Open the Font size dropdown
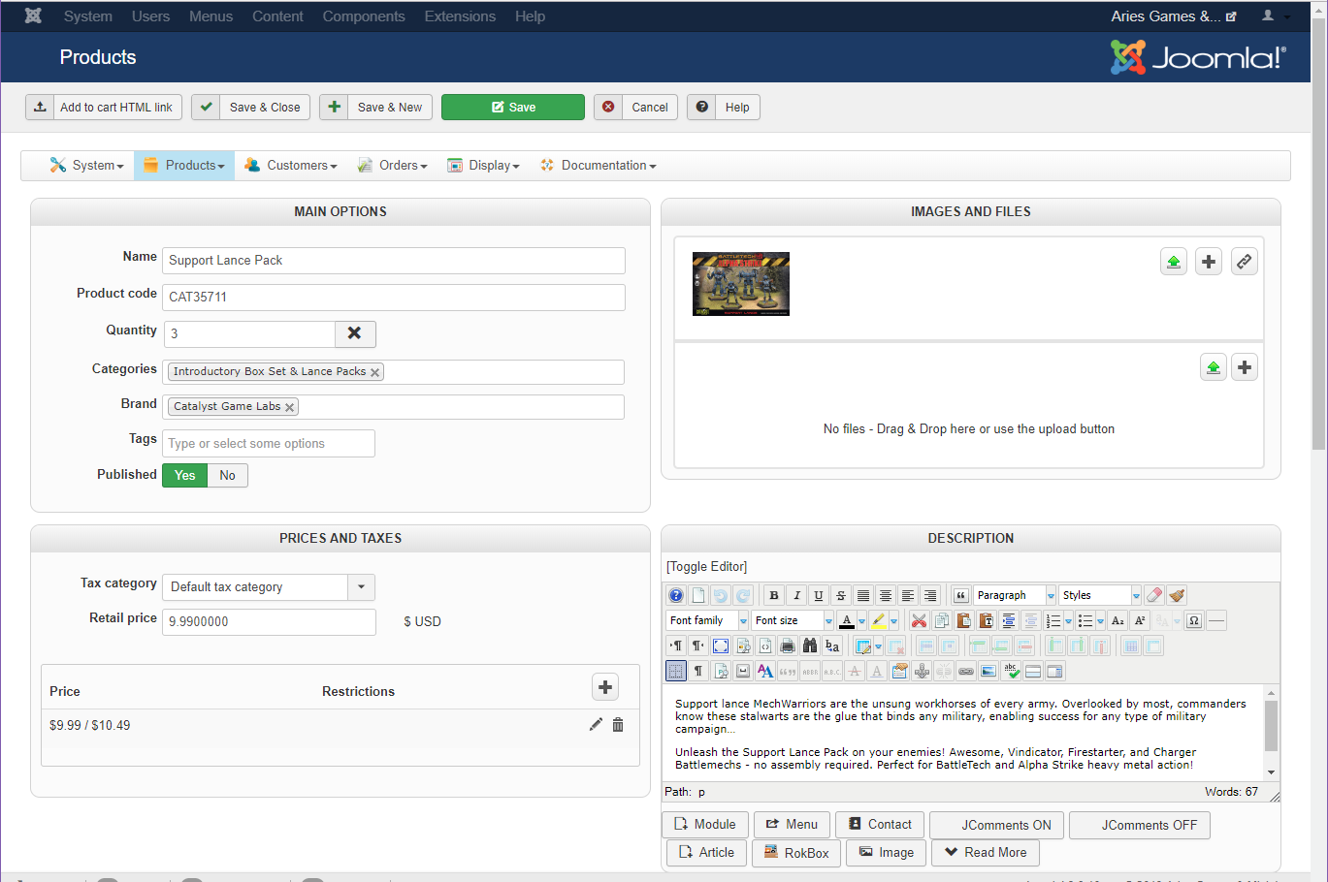This screenshot has width=1328, height=882. (x=793, y=620)
